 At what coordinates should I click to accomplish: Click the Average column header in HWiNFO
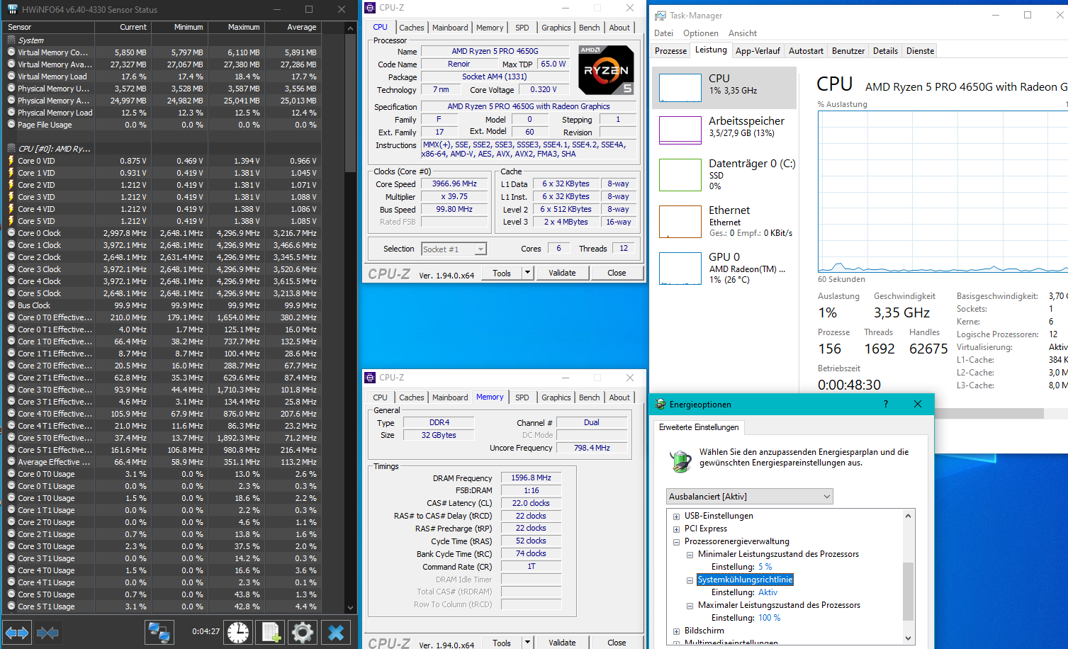pos(293,27)
